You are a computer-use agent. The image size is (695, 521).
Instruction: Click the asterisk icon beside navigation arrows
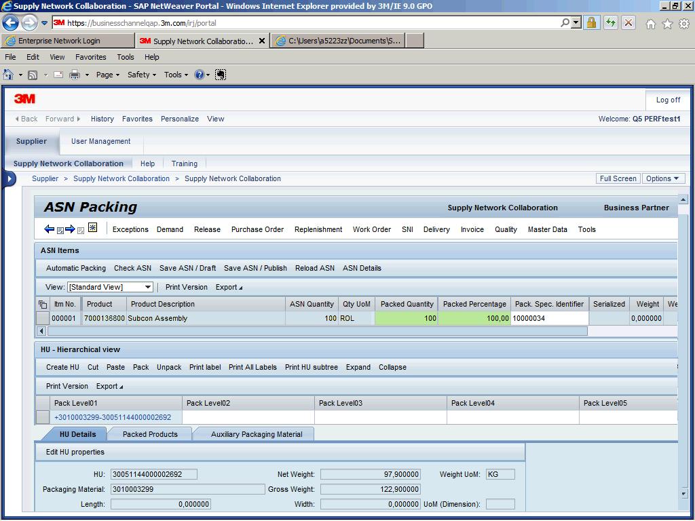point(92,228)
